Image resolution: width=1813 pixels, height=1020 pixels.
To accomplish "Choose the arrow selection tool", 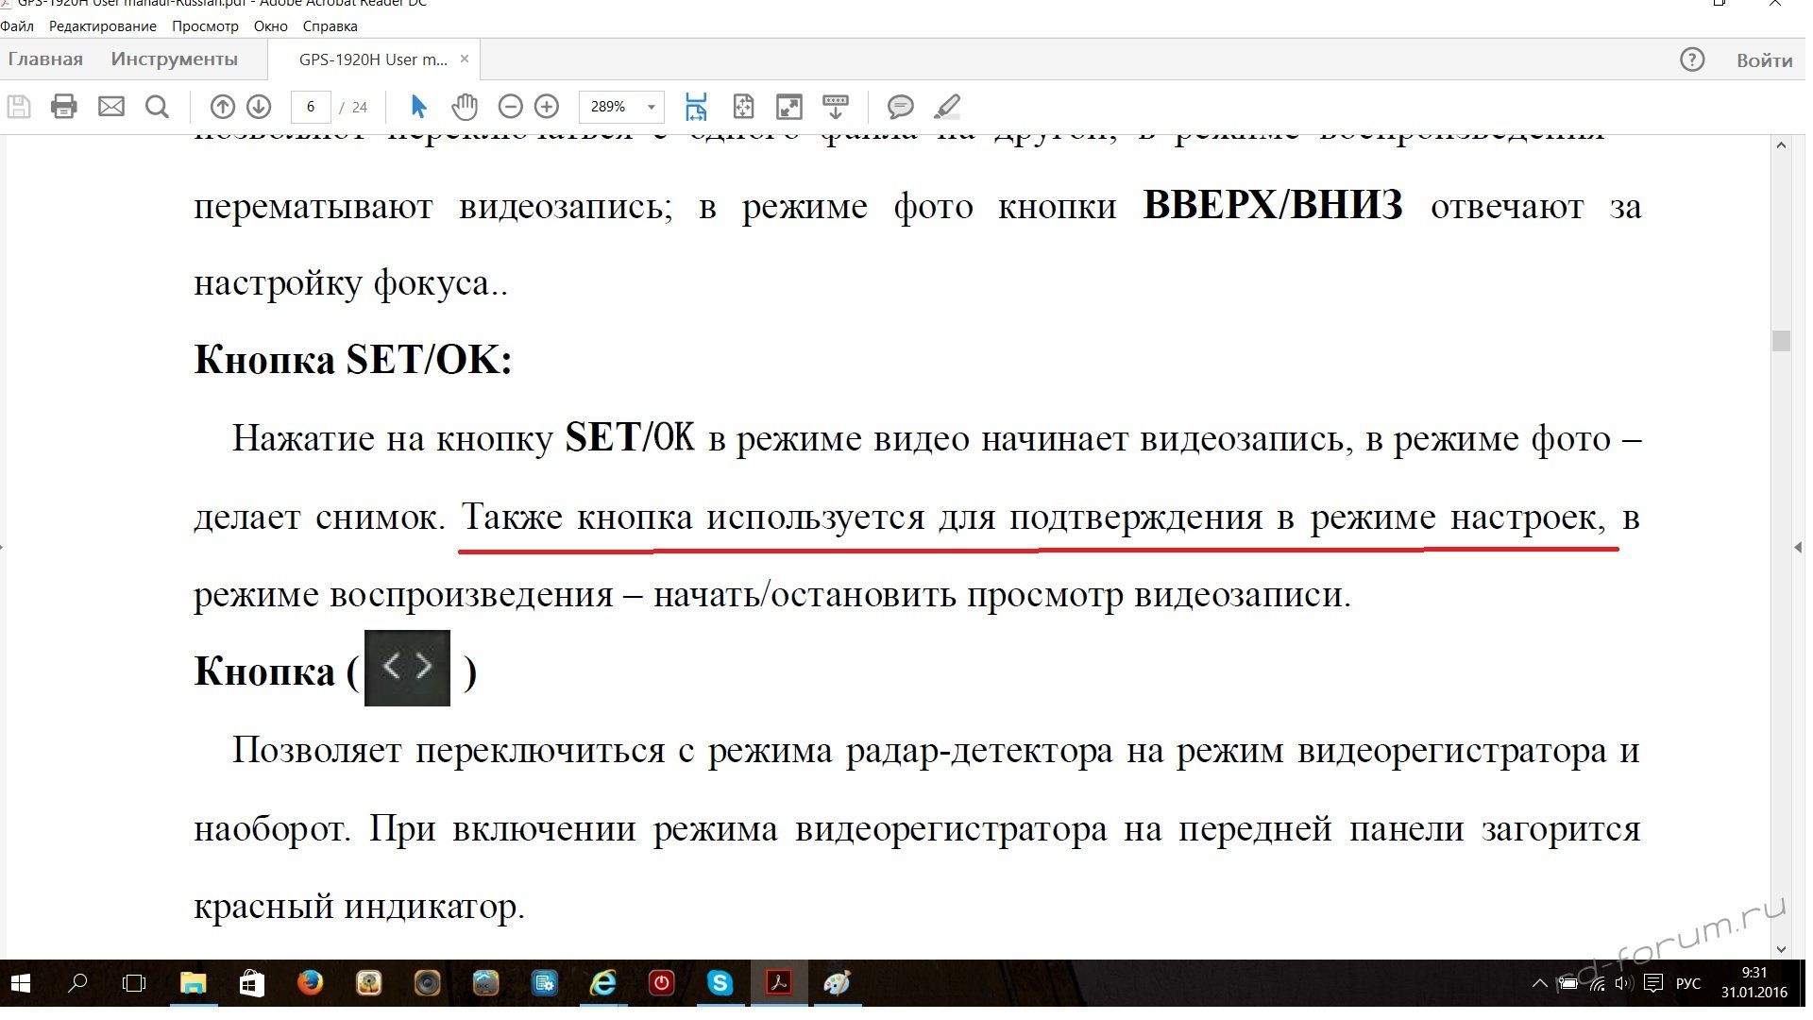I will (x=418, y=107).
